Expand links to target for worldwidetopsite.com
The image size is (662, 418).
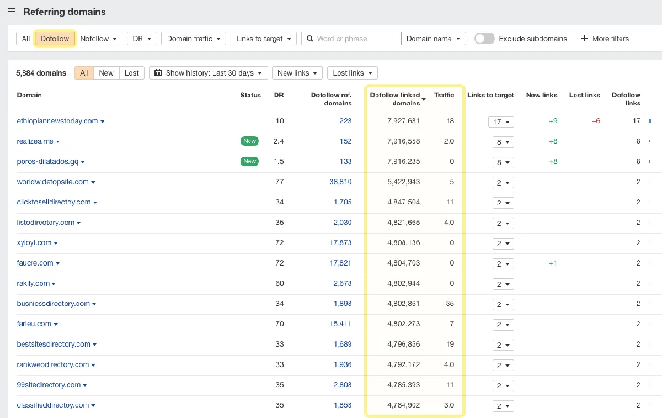pos(503,183)
